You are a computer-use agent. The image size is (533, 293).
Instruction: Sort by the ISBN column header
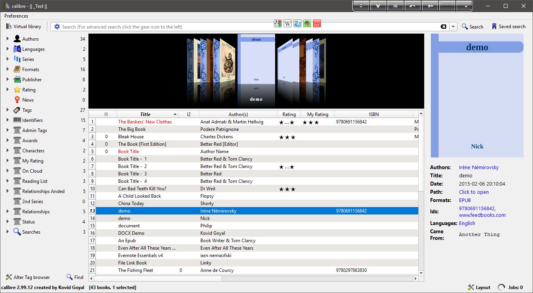pos(374,114)
